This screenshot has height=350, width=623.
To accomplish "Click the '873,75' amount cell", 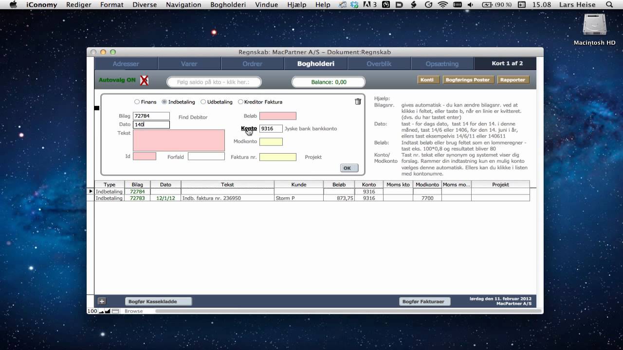I will click(339, 198).
